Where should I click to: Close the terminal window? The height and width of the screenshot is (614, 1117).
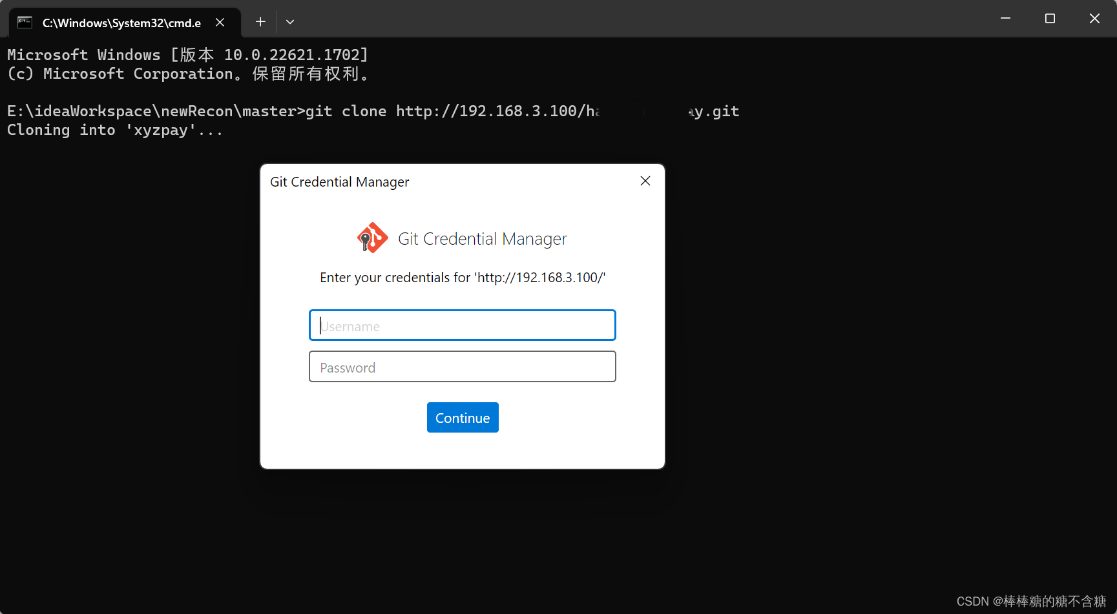click(1094, 19)
